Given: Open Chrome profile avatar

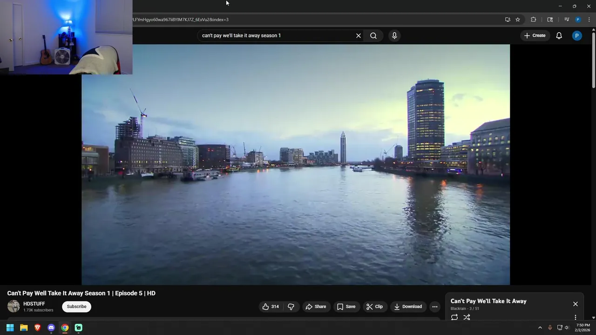Looking at the screenshot, I should point(578,20).
